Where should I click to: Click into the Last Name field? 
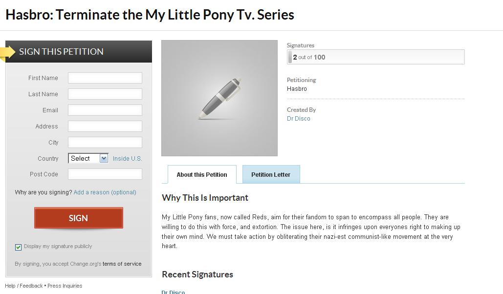(105, 94)
